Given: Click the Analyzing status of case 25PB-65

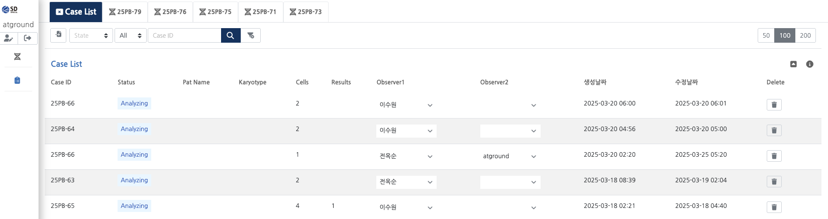Looking at the screenshot, I should click(x=134, y=206).
